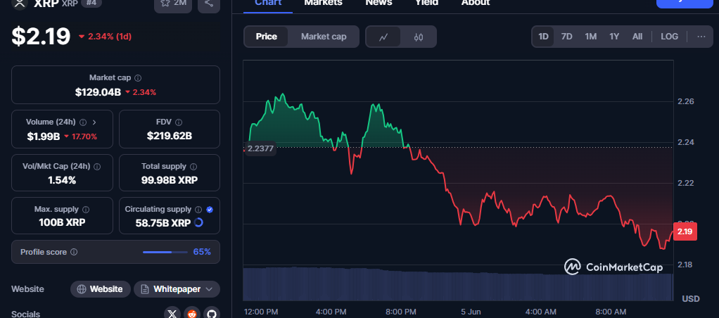Click the $129.04B market cap value
This screenshot has height=318, width=719.
[x=98, y=92]
